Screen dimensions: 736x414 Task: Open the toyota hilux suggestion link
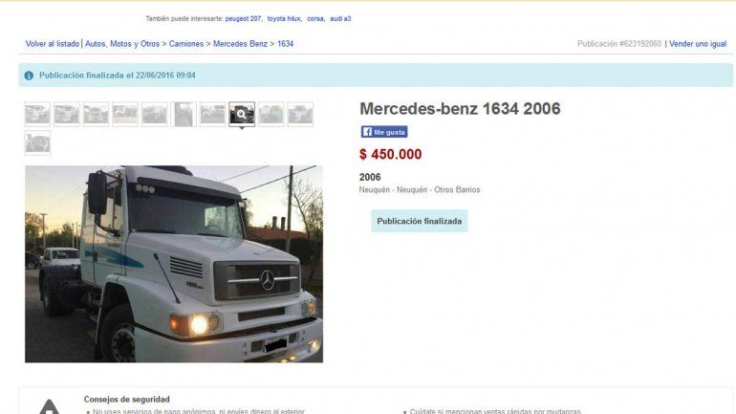pyautogui.click(x=284, y=19)
